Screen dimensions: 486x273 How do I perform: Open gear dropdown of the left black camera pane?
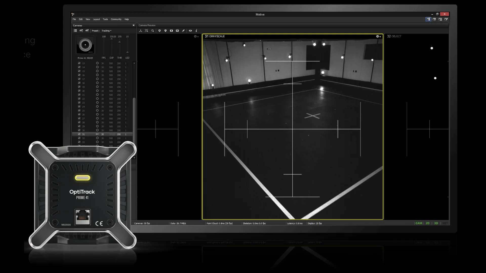coord(196,36)
